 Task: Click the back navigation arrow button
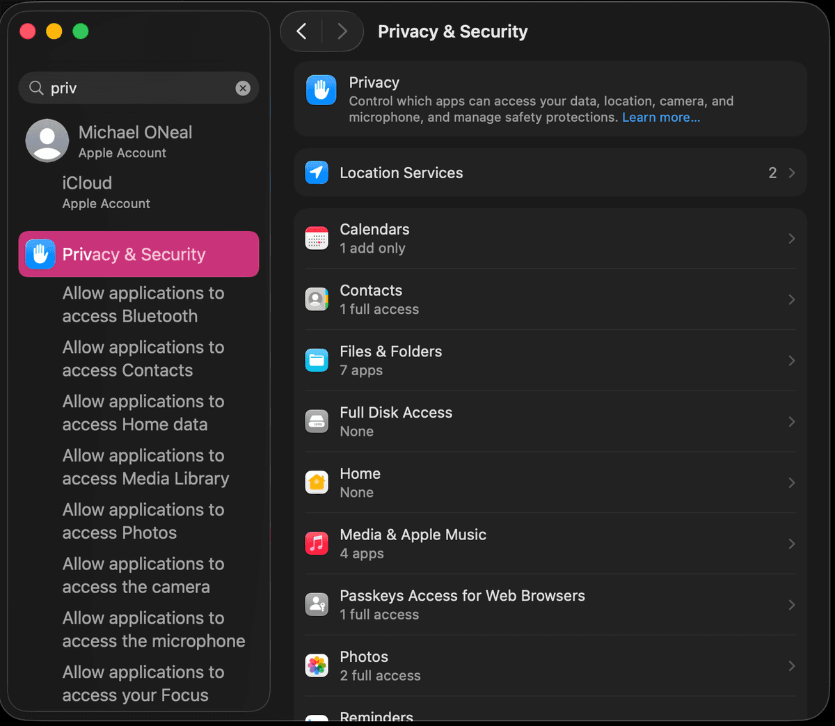point(301,31)
